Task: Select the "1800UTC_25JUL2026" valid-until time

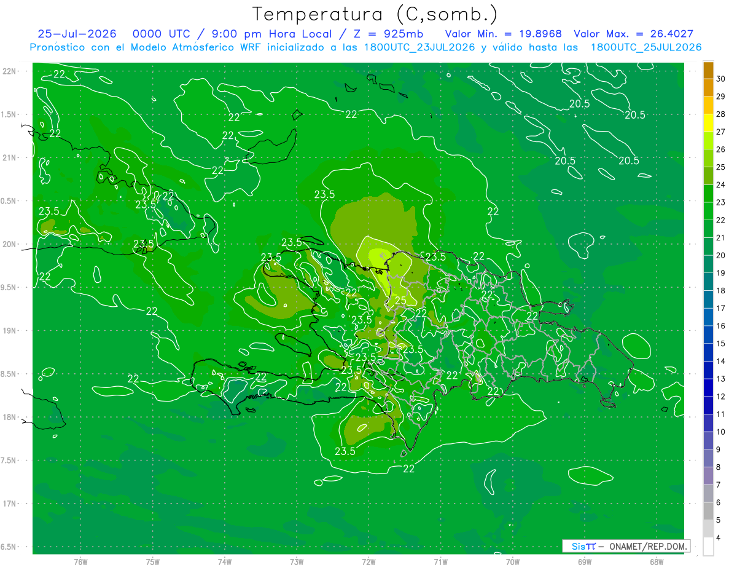Action: 646,47
